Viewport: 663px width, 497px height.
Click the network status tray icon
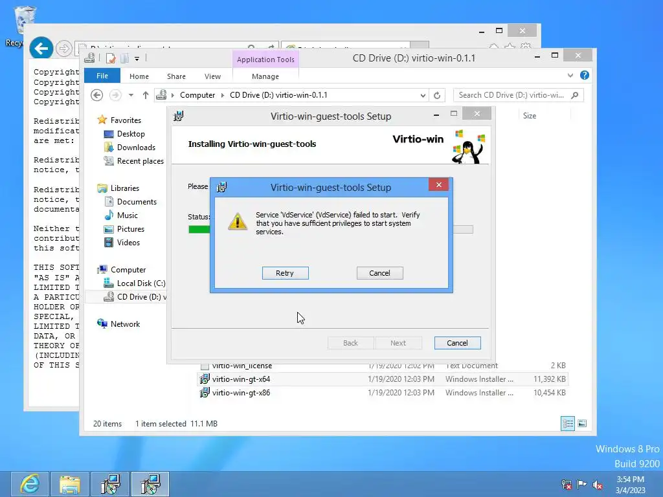566,484
